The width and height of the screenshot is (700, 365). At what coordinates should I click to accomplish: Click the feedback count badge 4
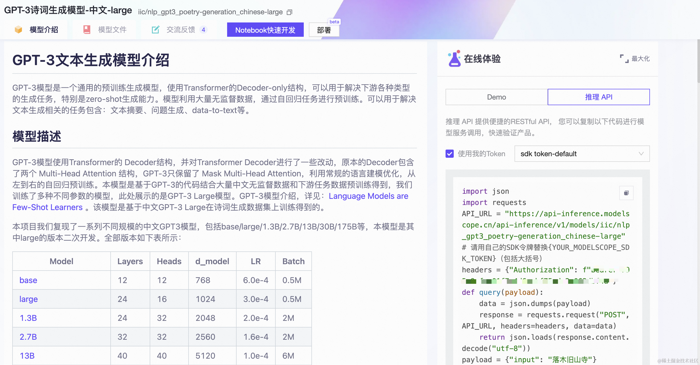[x=203, y=30]
